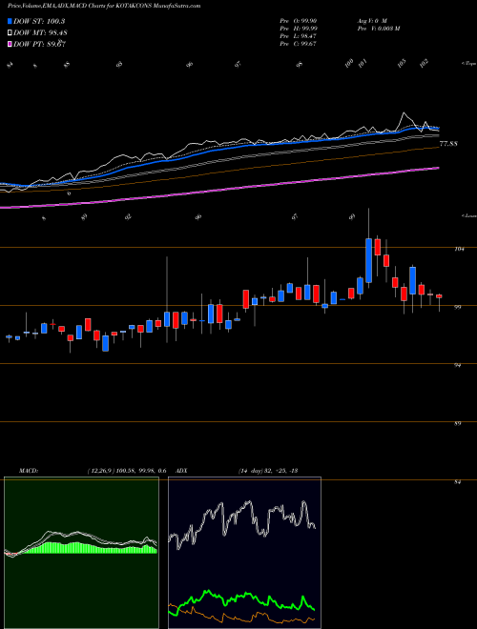
Task: Click the white DOW MT legend swatch
Action: pyautogui.click(x=10, y=32)
